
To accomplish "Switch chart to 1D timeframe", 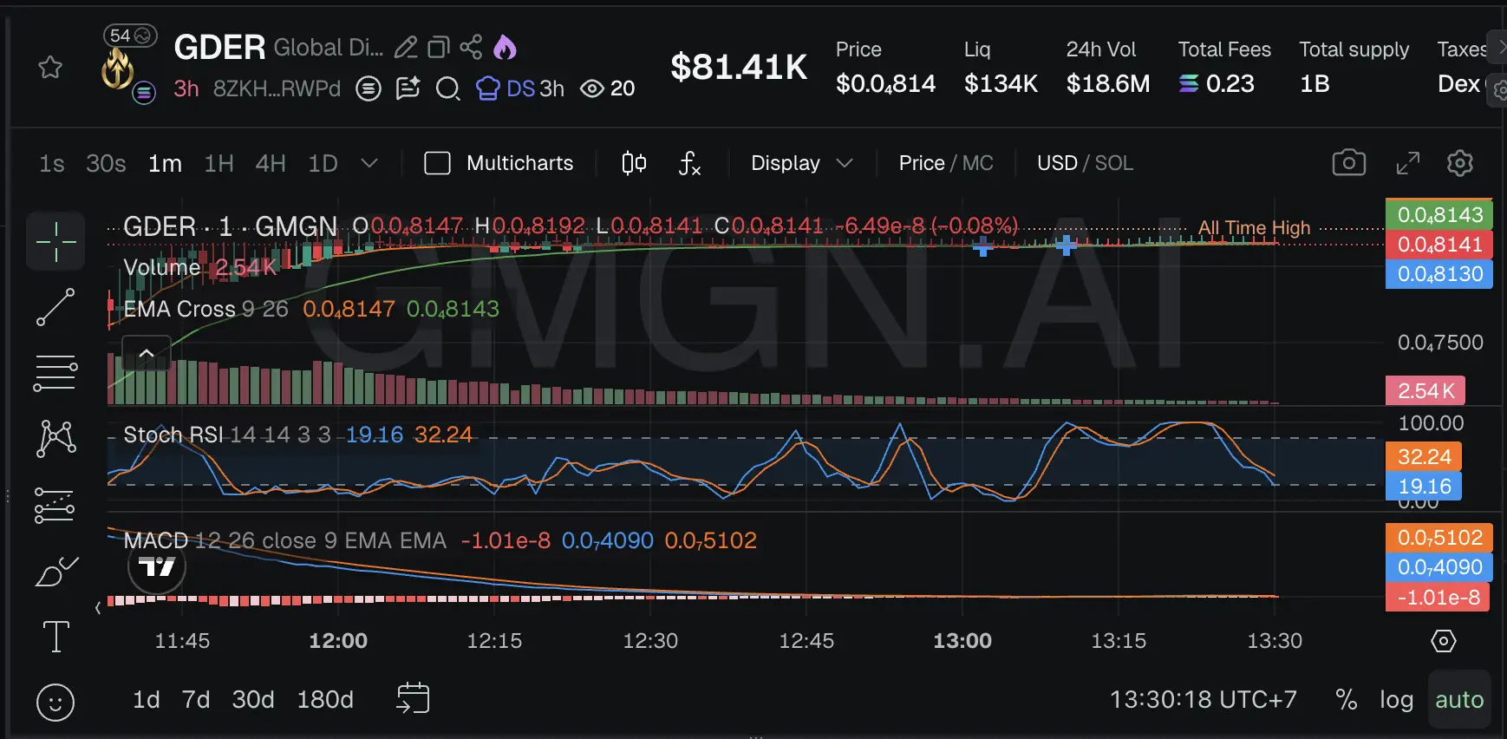I will [323, 163].
